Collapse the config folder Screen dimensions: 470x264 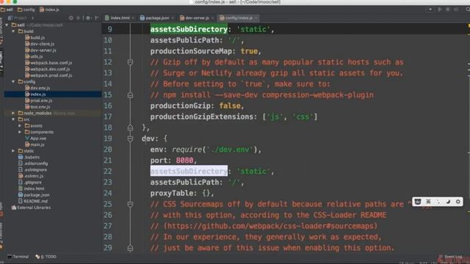pos(13,81)
